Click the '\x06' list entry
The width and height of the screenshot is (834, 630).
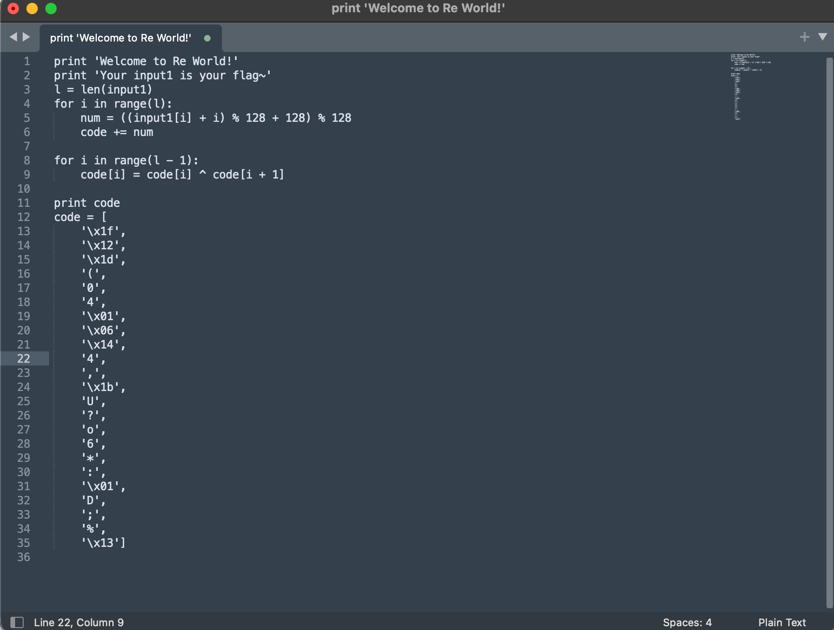click(x=103, y=331)
